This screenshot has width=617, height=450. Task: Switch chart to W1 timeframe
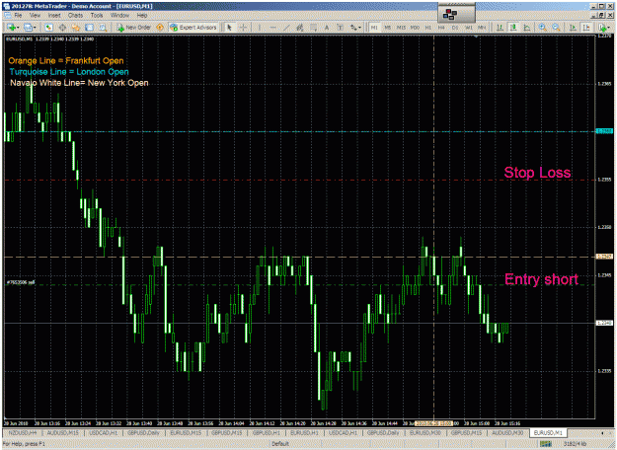click(x=469, y=28)
